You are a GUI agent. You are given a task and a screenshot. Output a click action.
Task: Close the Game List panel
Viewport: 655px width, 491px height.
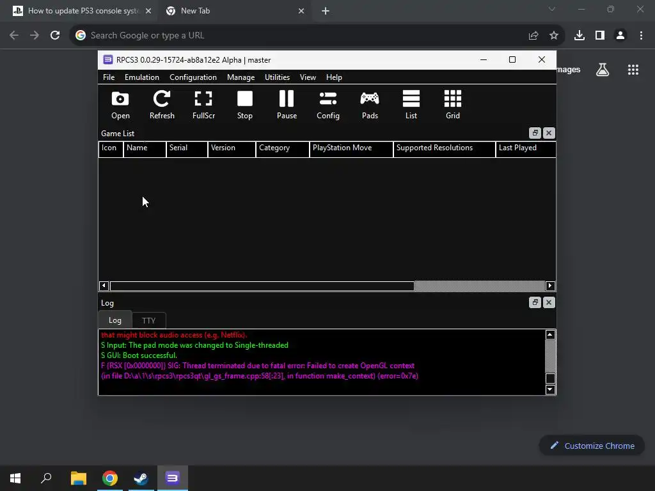[549, 133]
